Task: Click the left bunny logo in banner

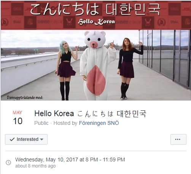Action: pos(69,22)
